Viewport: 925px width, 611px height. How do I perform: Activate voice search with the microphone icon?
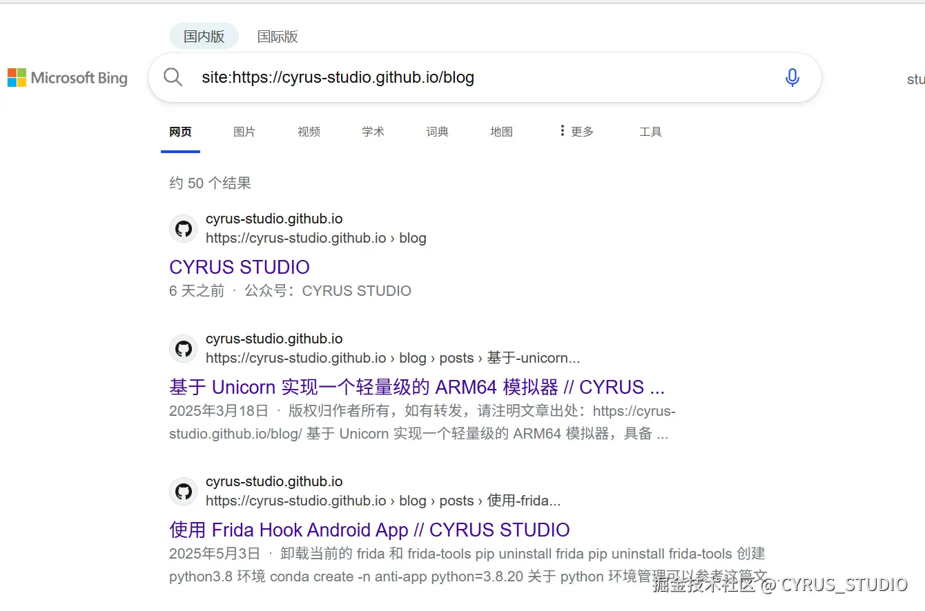[792, 77]
